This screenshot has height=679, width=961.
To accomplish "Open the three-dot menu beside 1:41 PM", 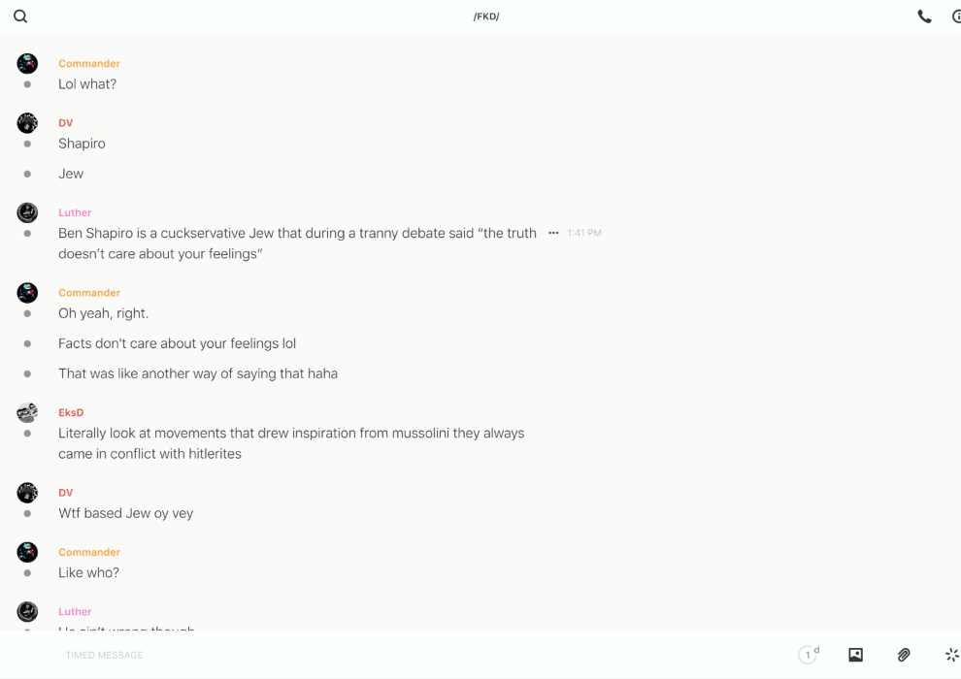I will 553,233.
